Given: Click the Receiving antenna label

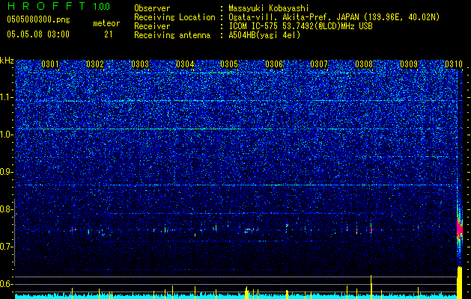Looking at the screenshot, I should pyautogui.click(x=172, y=35).
